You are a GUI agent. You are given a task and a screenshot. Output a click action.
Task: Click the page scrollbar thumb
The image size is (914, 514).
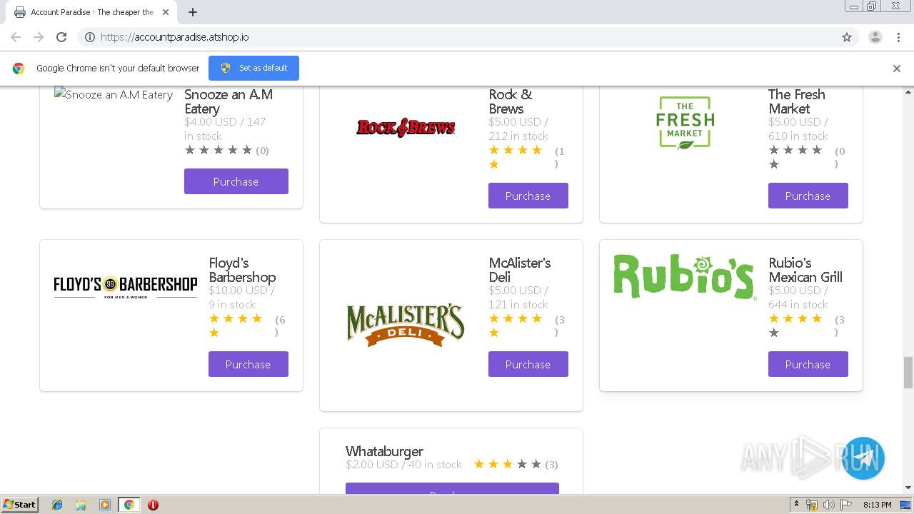(908, 373)
